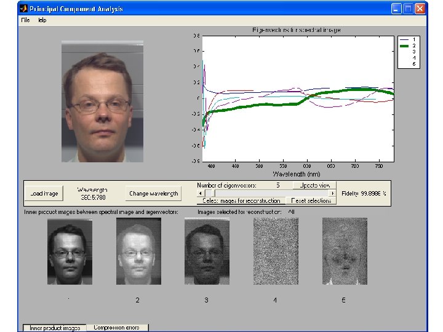Select inner product image 2 thumbnail
The height and width of the screenshot is (332, 443).
pyautogui.click(x=138, y=251)
